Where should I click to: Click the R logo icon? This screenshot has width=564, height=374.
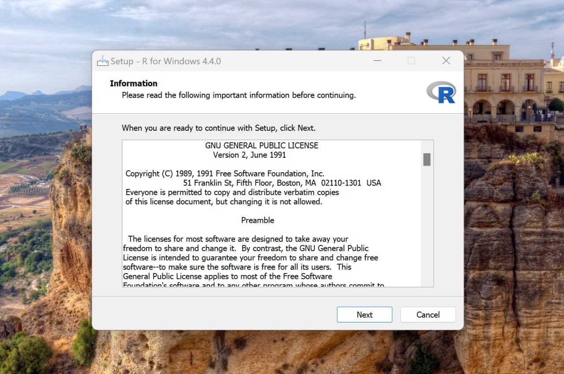click(441, 92)
